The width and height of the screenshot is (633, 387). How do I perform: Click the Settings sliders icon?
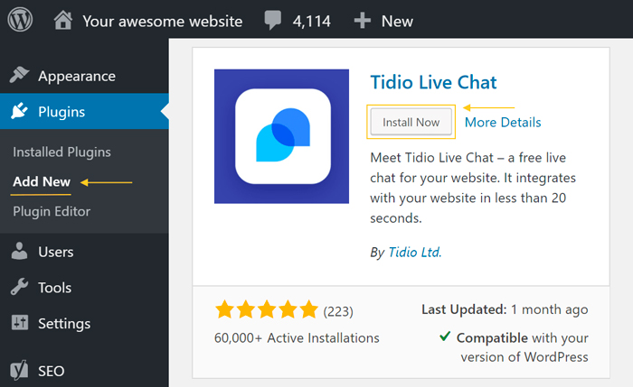point(20,322)
